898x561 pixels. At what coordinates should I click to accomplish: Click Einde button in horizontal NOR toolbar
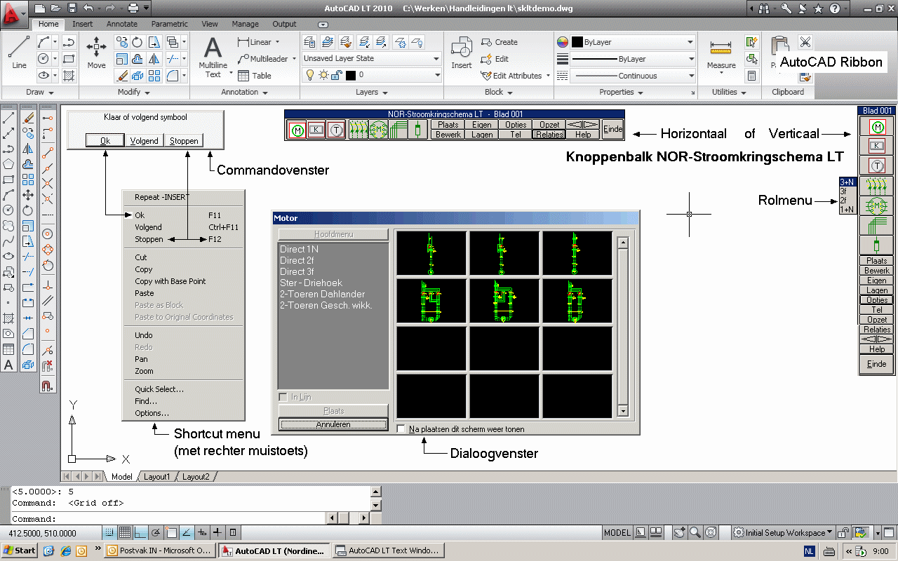(x=612, y=129)
